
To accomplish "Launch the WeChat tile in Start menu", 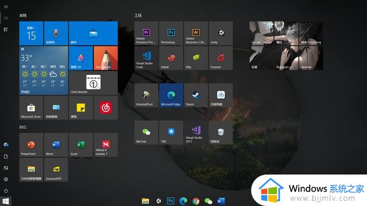I will tap(146, 132).
